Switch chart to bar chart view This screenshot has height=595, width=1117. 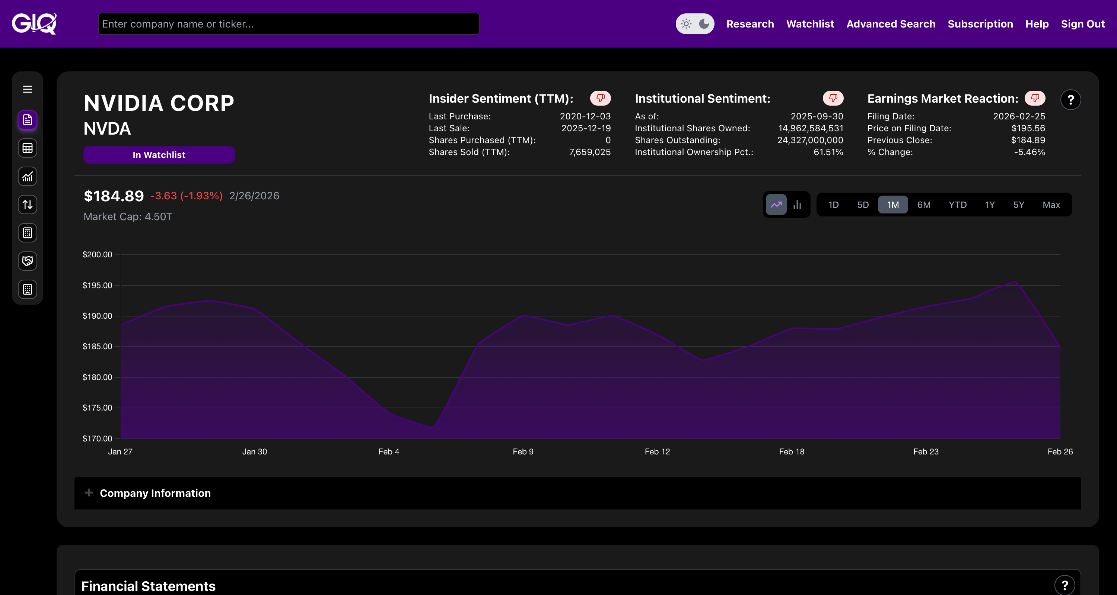point(798,205)
